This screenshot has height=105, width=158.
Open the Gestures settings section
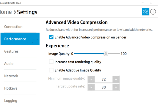coord(11,51)
